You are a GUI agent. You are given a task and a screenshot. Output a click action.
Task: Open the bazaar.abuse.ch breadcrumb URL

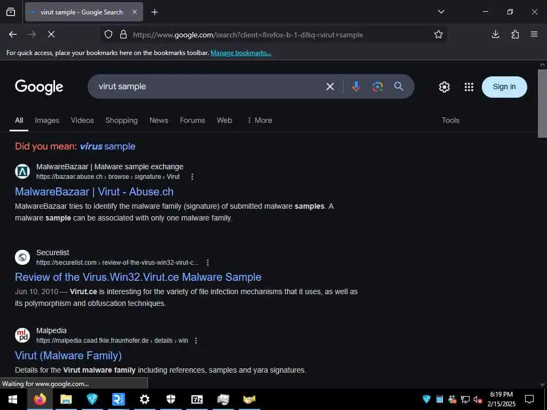click(108, 177)
